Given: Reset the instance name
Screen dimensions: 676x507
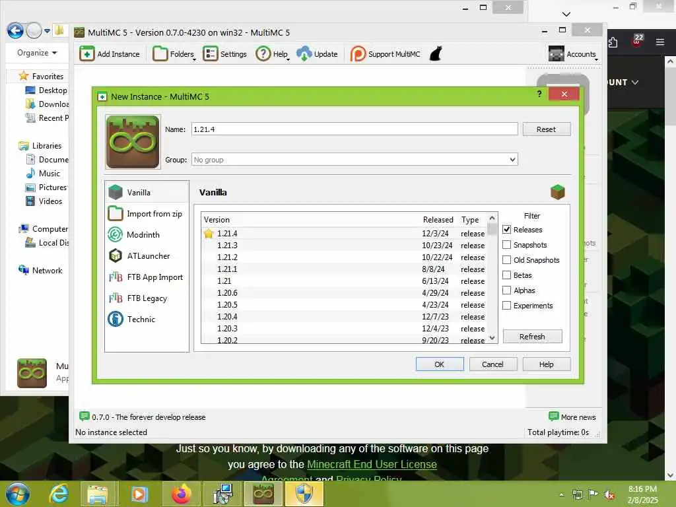Looking at the screenshot, I should (546, 129).
